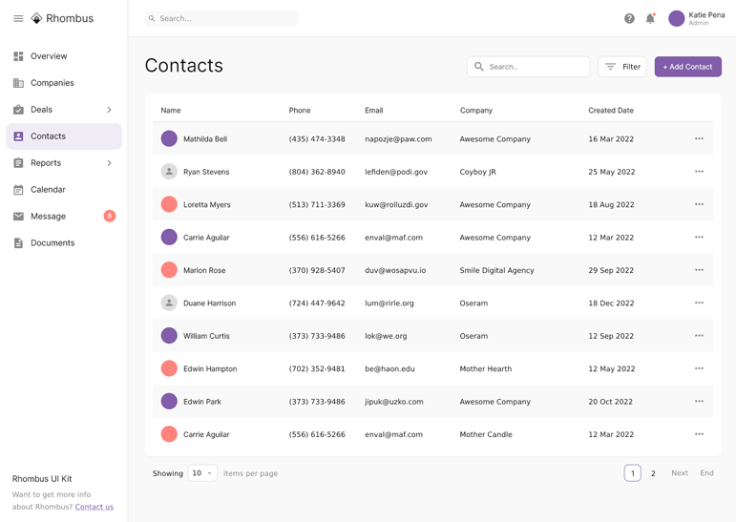Open row options for Mathilda Bell
Screen dimensions: 736x522
[699, 139]
